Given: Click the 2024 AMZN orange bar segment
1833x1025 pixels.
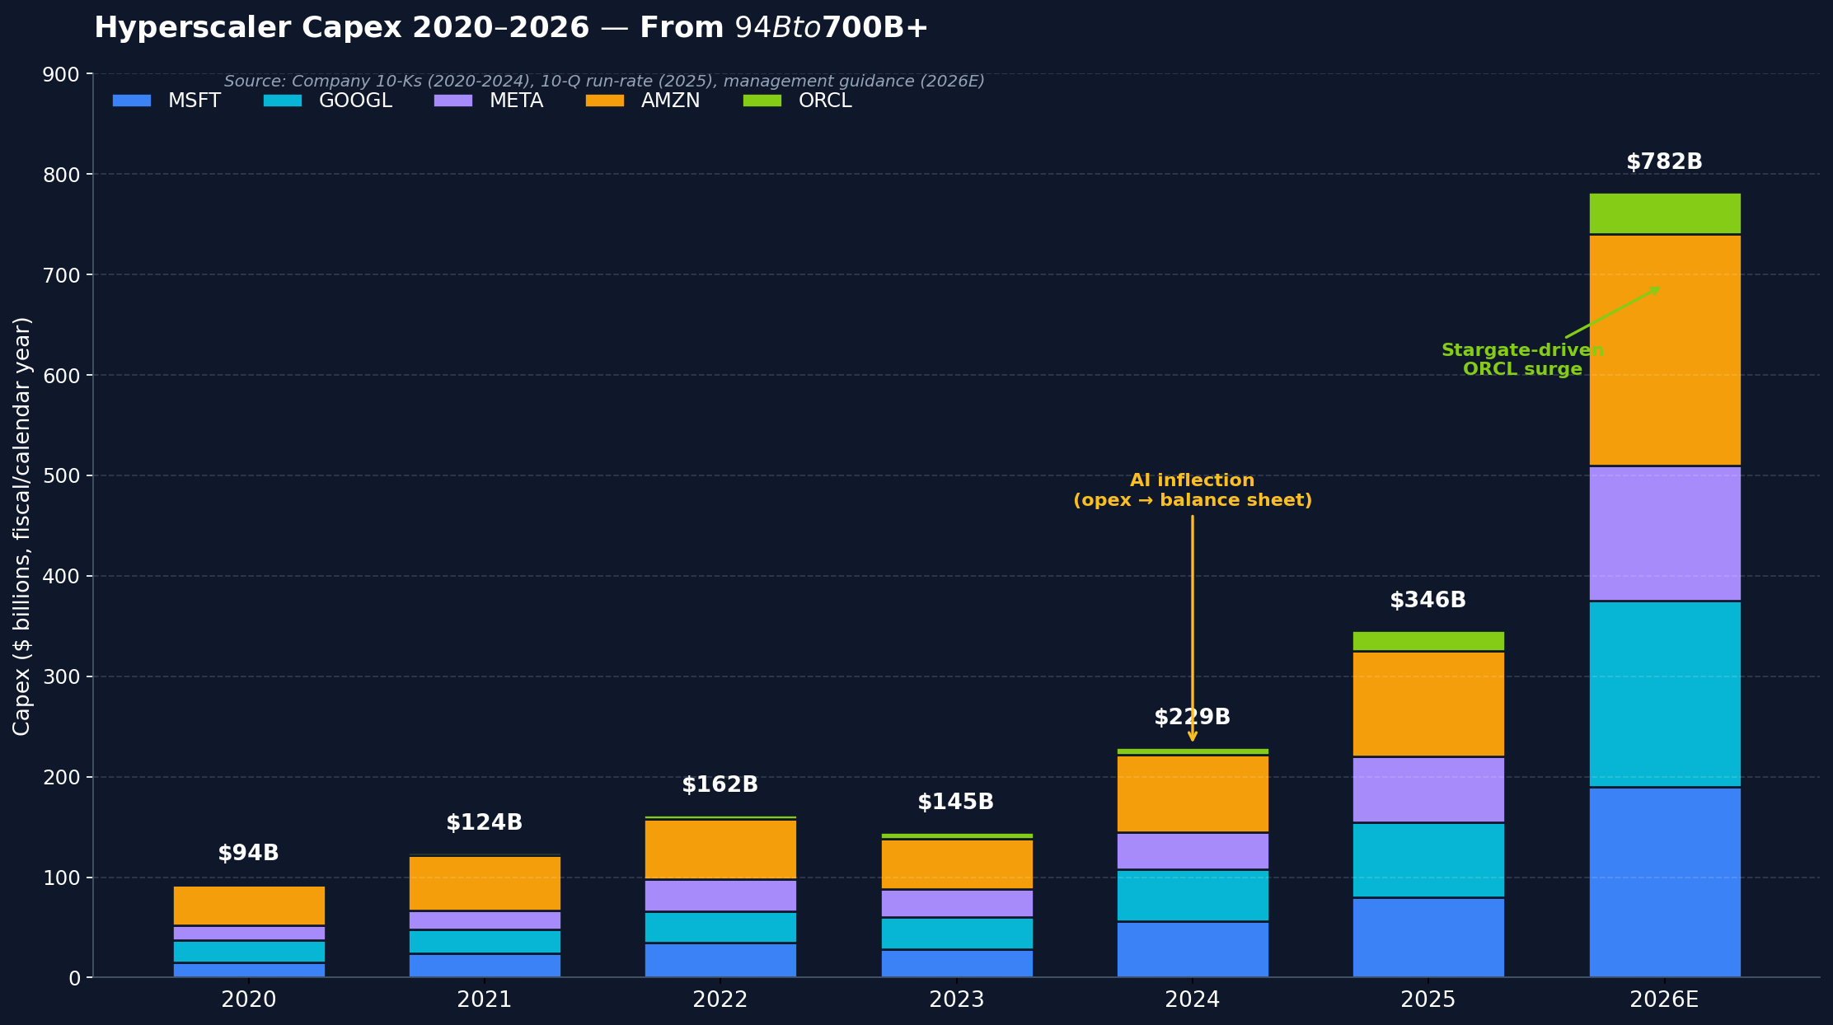Looking at the screenshot, I should click(1193, 793).
